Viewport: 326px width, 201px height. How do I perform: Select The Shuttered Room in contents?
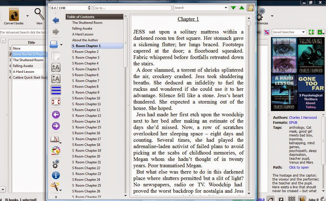[x=87, y=23]
